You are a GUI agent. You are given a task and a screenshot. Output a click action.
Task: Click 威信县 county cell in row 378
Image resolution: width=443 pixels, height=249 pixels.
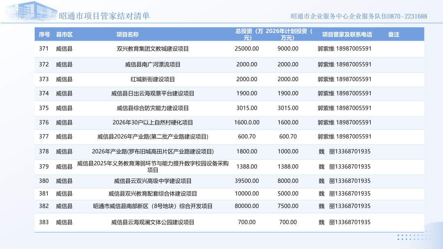64,152
